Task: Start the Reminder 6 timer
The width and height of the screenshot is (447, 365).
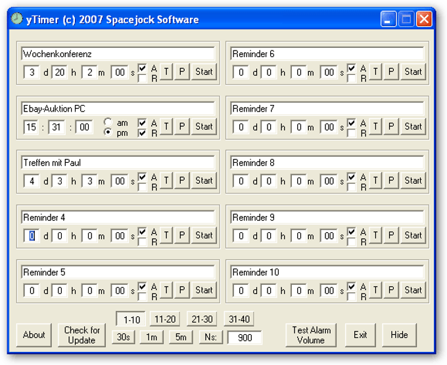Action: tap(413, 72)
